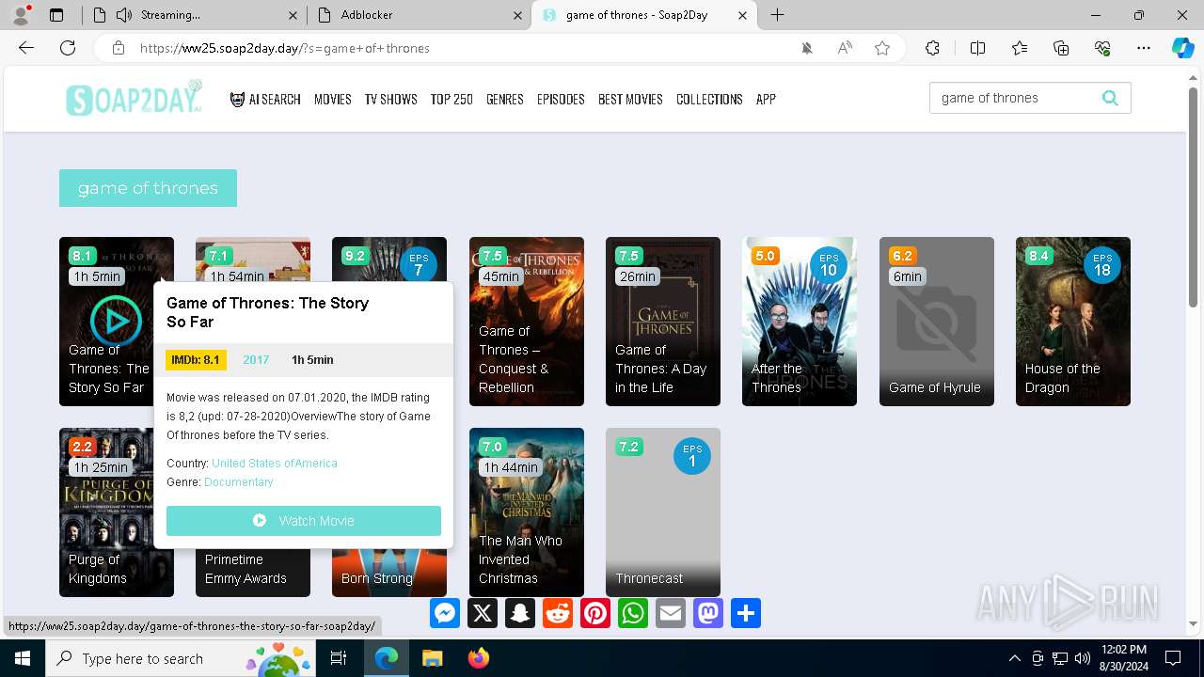Click the taskbar search box
This screenshot has height=677, width=1204.
click(182, 658)
